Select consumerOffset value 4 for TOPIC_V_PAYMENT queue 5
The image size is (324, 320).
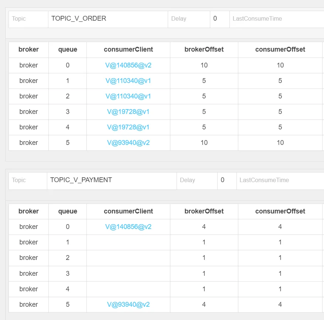pyautogui.click(x=280, y=305)
